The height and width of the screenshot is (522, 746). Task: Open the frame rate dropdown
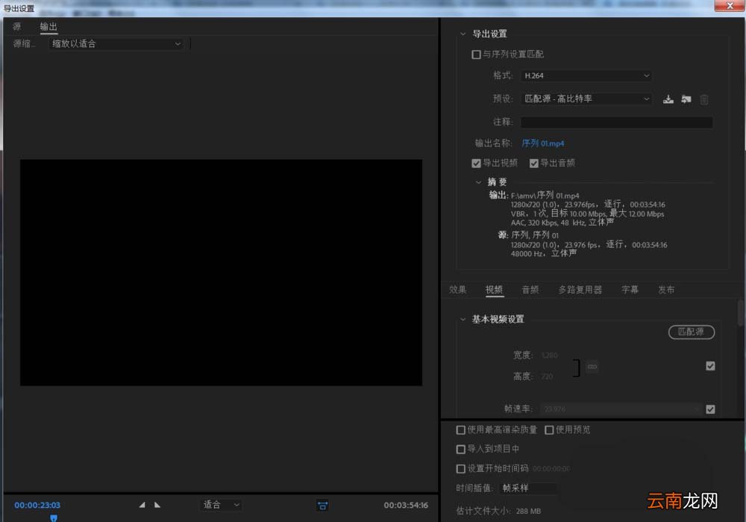pyautogui.click(x=621, y=409)
